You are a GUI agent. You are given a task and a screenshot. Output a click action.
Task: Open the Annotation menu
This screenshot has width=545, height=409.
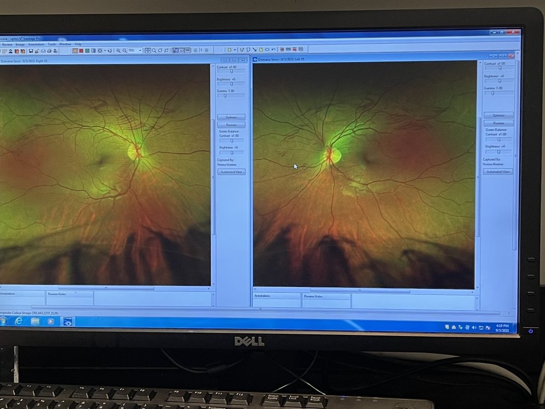click(x=36, y=44)
